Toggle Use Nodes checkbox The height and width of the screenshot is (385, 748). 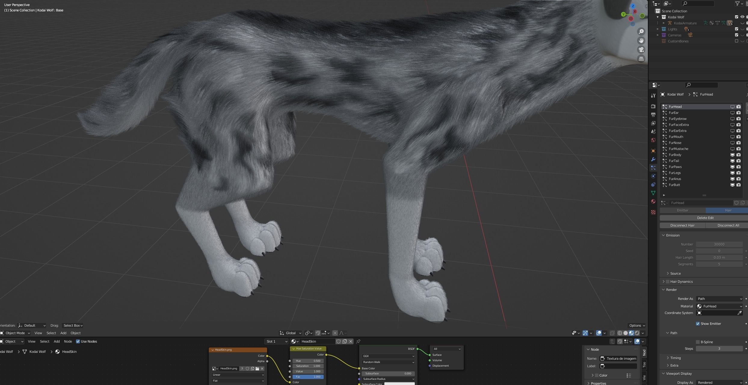tap(78, 341)
